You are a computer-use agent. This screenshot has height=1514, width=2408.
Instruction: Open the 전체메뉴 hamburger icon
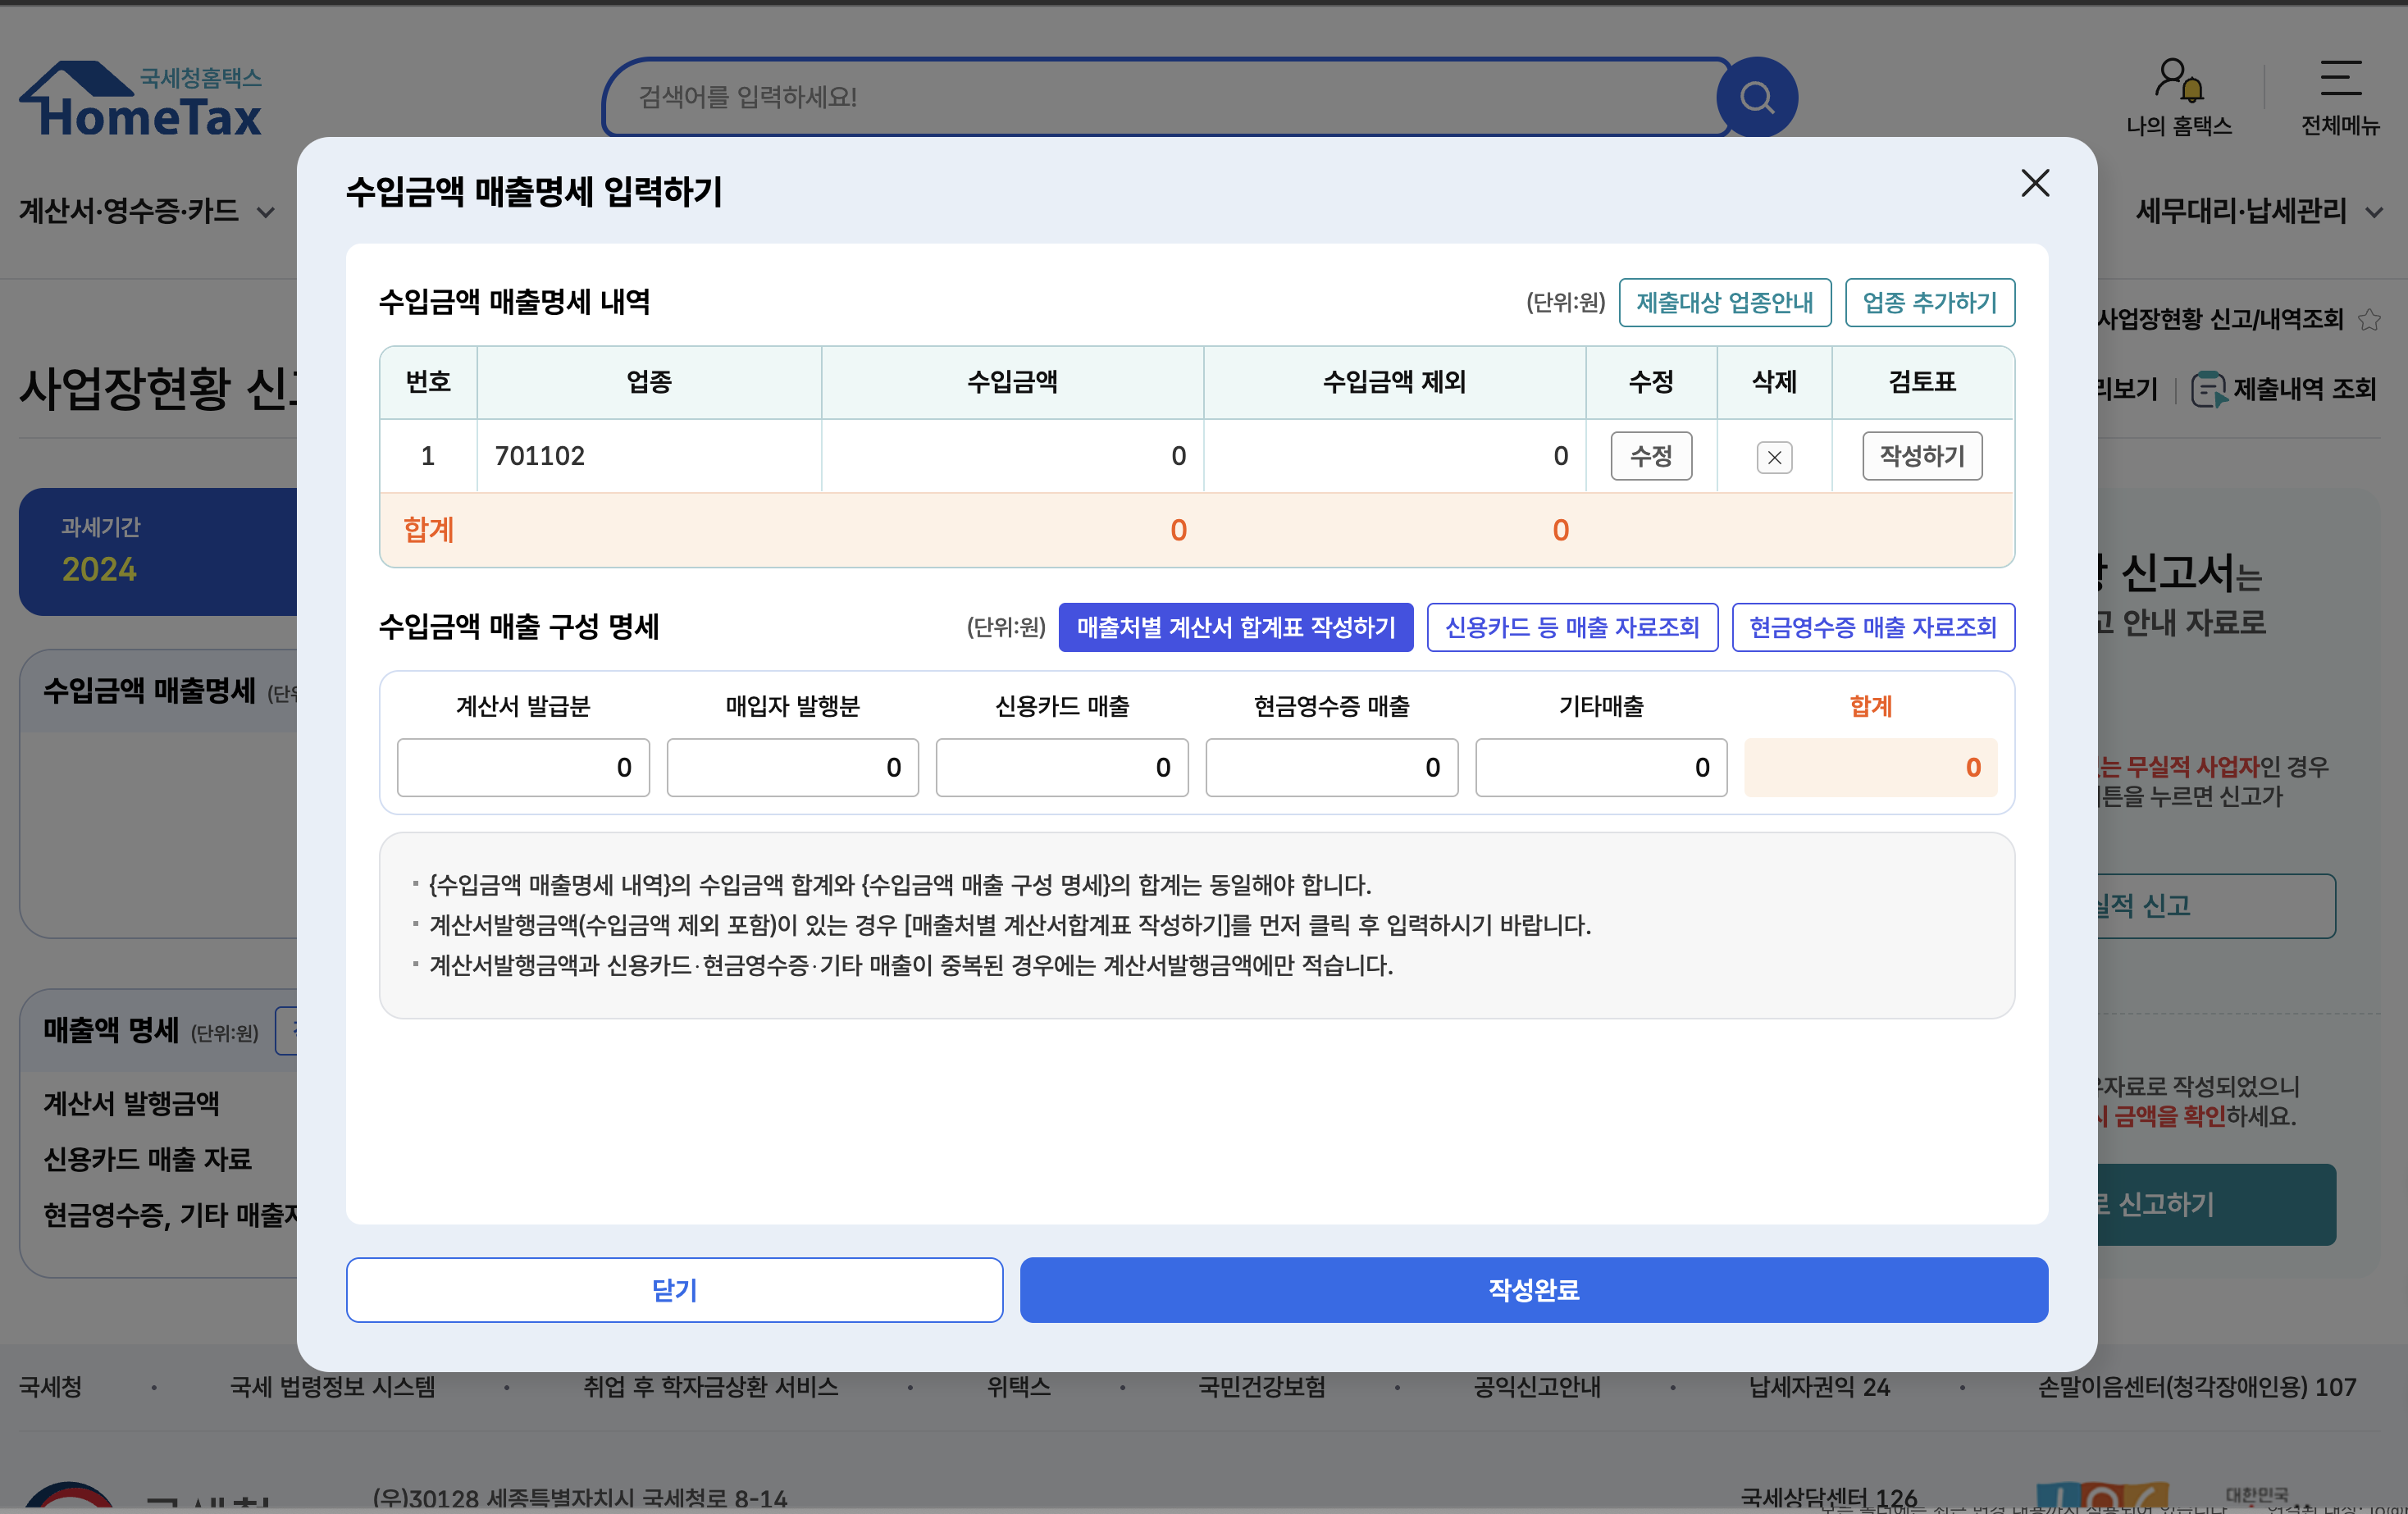[x=2341, y=78]
